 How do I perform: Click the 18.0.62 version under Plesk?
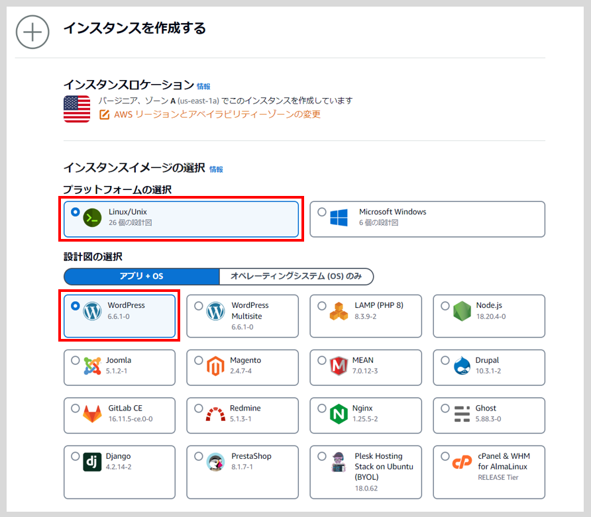coord(366,489)
